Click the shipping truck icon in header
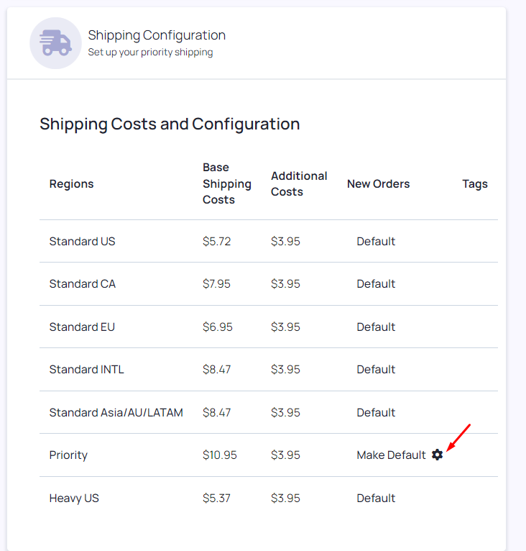Viewport: 526px width, 551px height. click(x=55, y=43)
